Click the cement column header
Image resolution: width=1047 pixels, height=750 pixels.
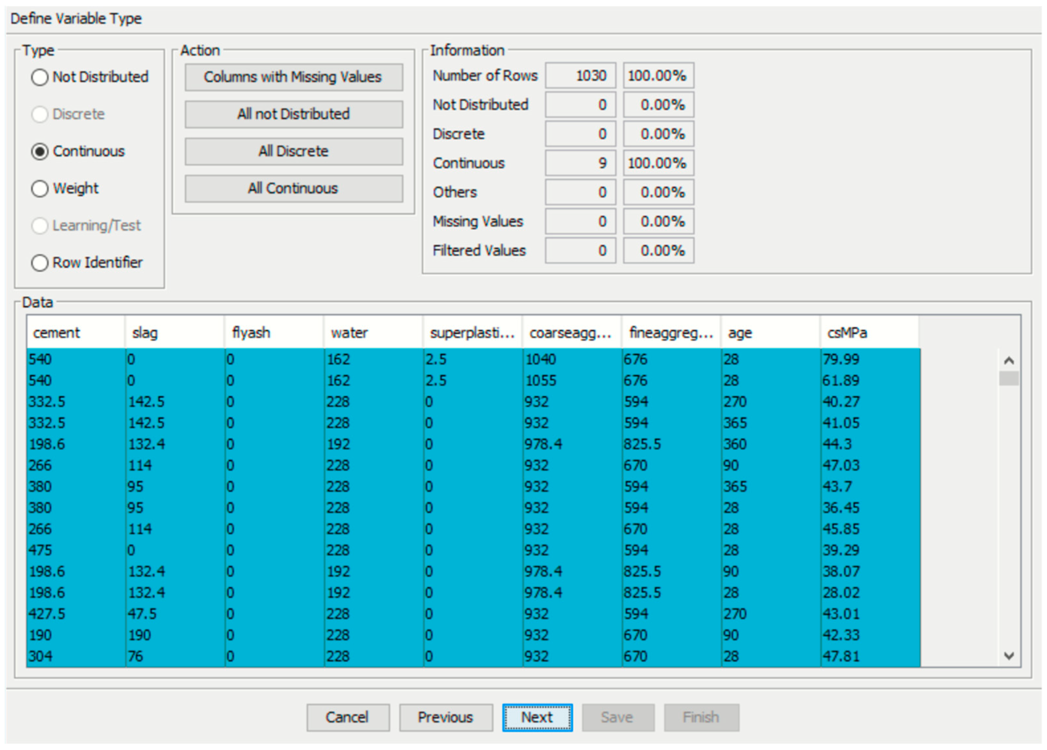[75, 333]
